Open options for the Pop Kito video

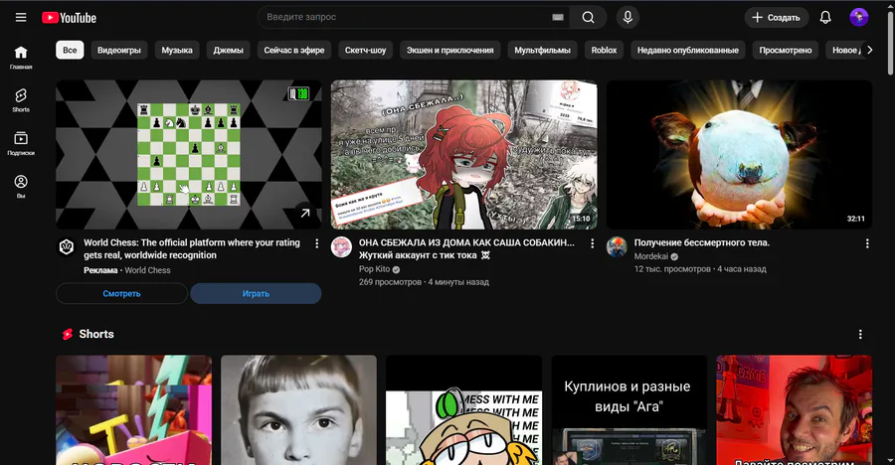click(592, 243)
